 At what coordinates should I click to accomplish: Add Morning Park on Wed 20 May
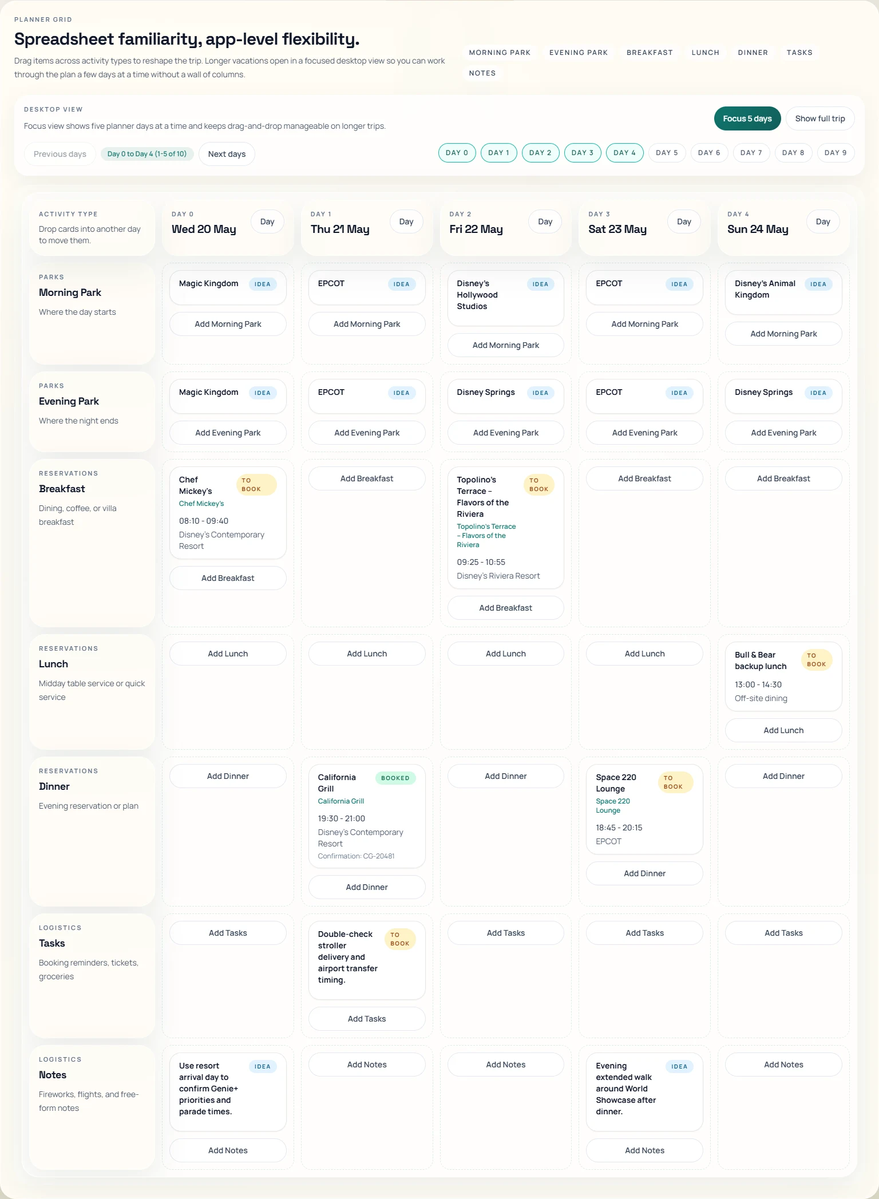coord(228,324)
